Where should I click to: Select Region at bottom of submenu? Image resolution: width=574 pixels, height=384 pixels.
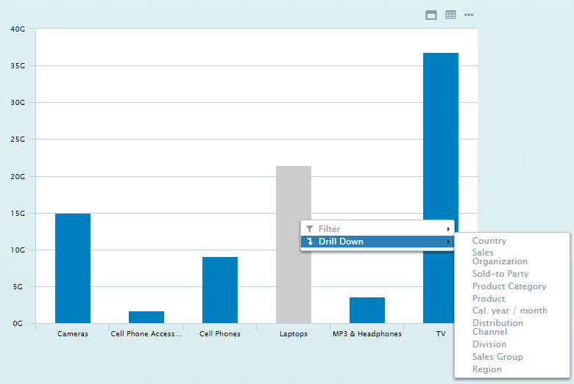click(x=487, y=369)
